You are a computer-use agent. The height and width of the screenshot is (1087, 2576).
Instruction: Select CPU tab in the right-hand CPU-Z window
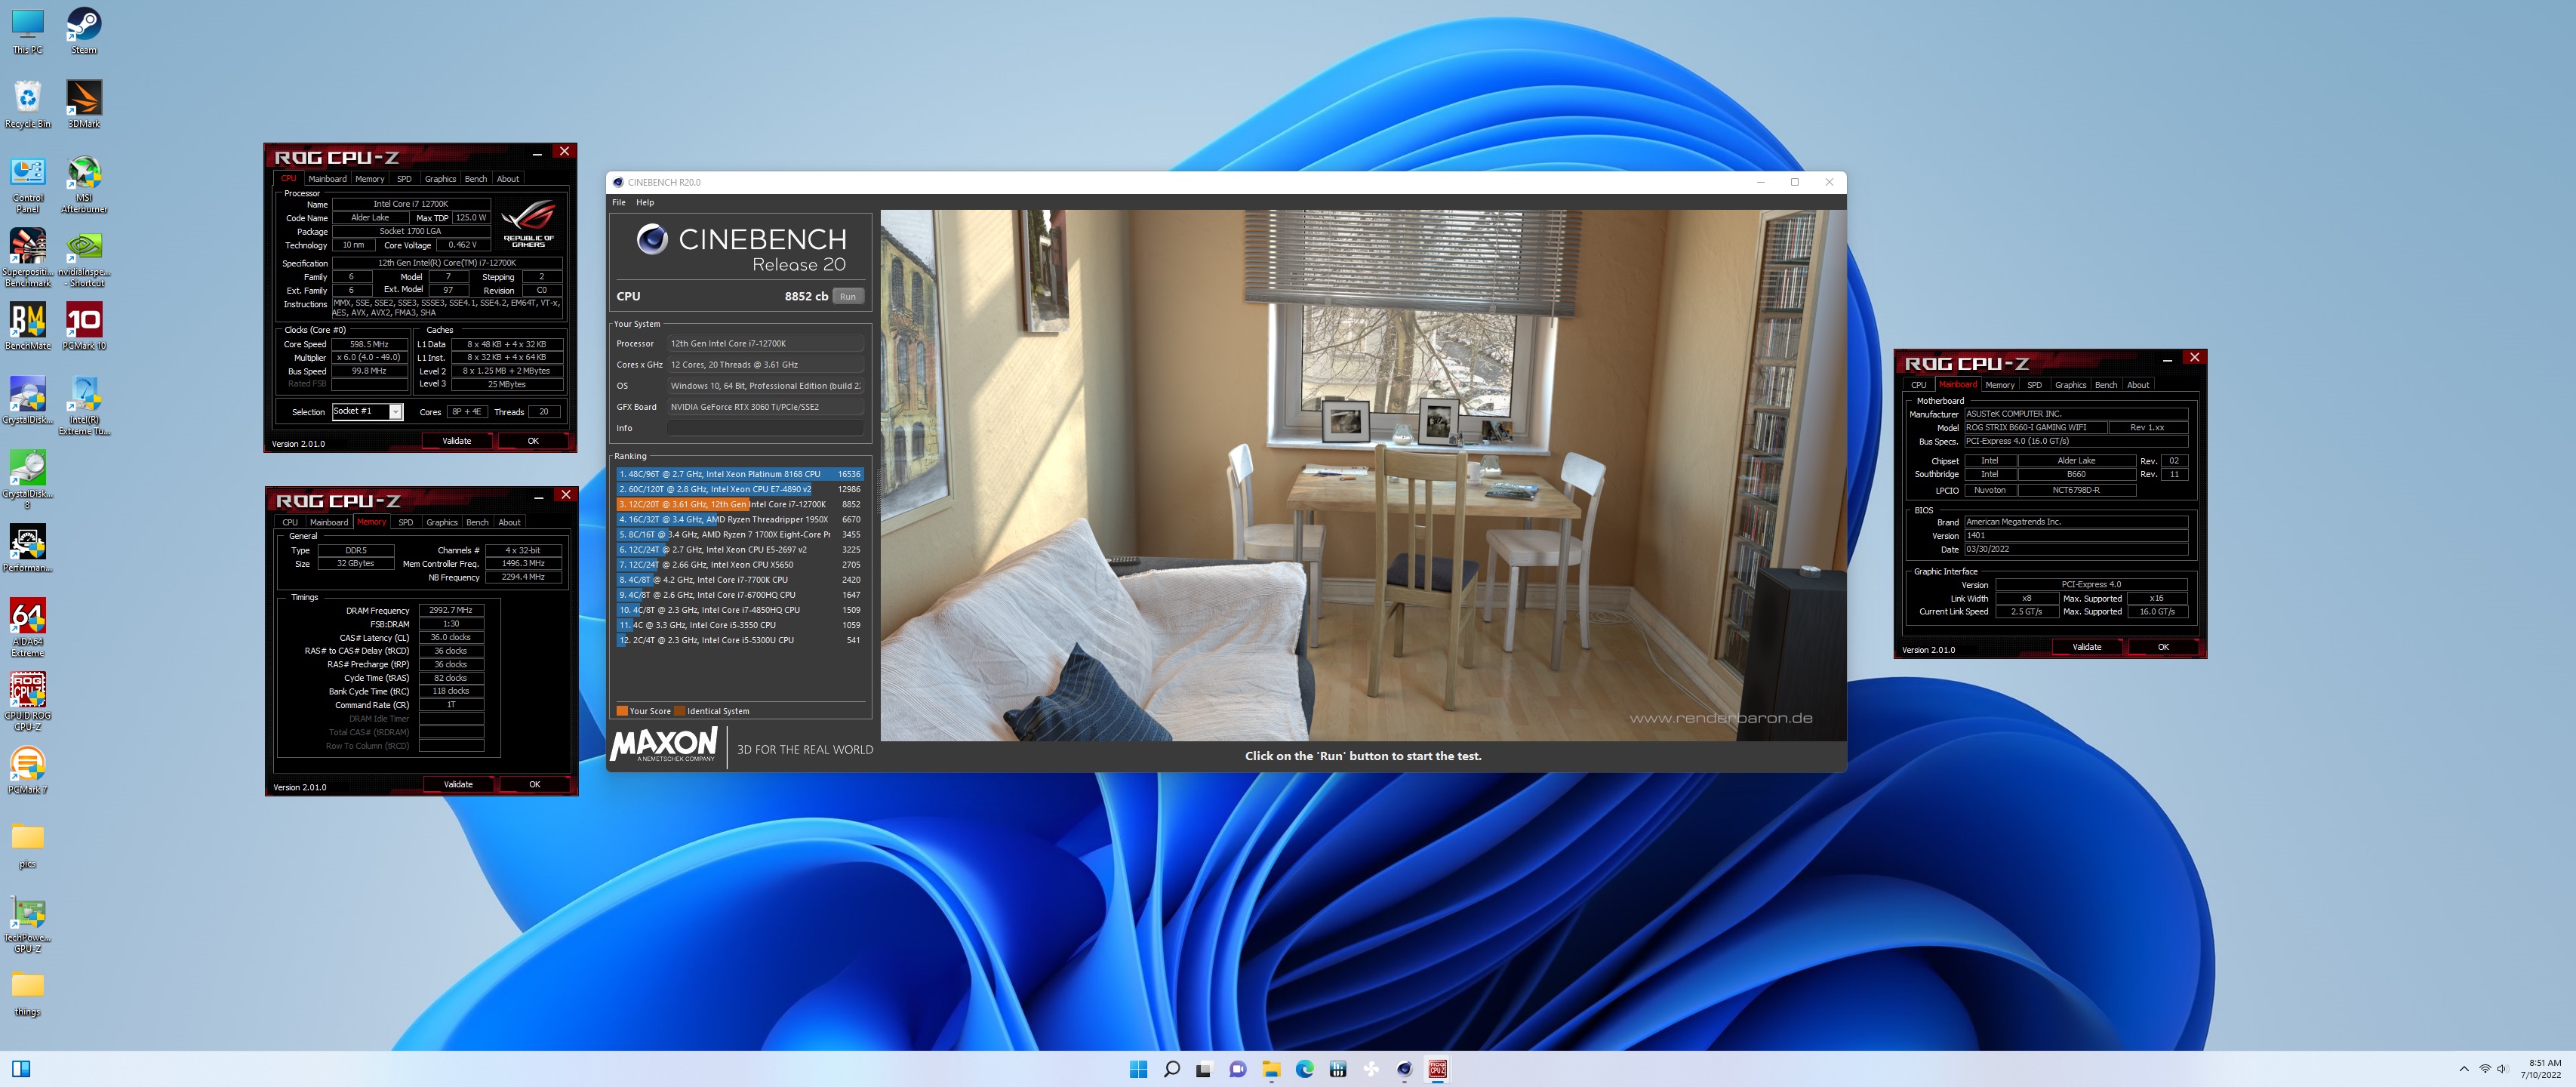click(1918, 385)
